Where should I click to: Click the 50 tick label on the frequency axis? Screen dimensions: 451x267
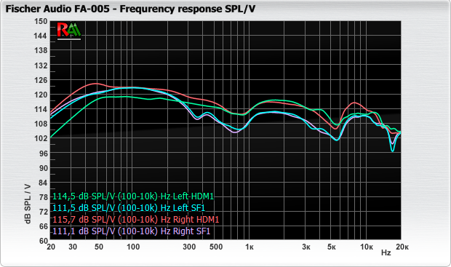click(99, 247)
